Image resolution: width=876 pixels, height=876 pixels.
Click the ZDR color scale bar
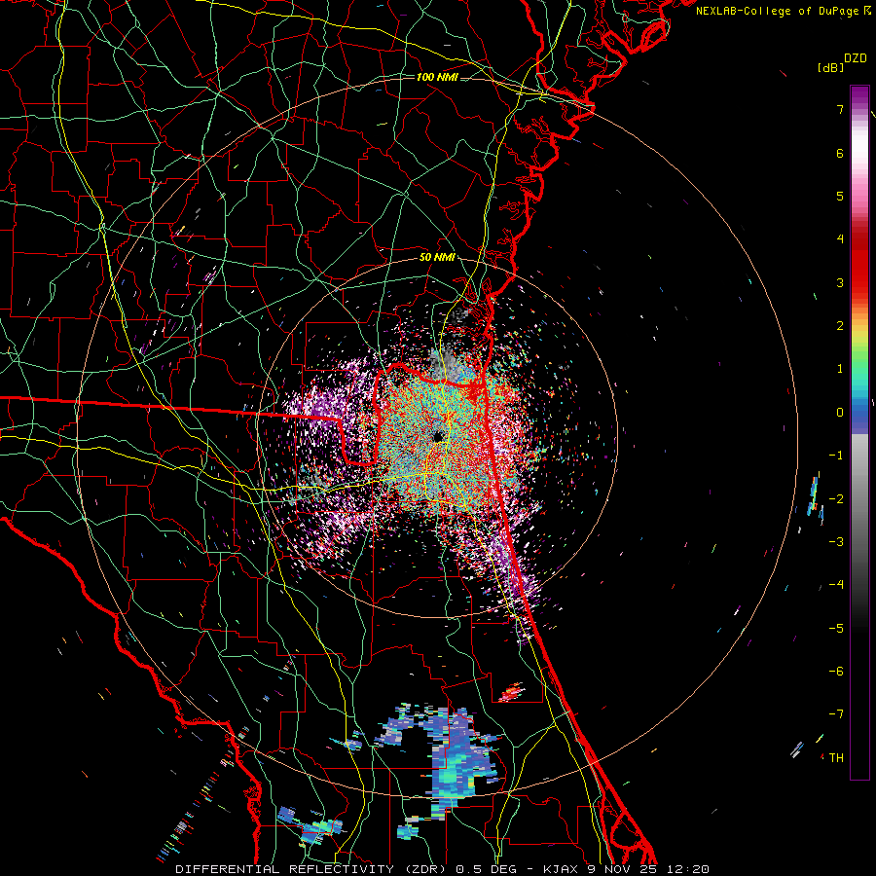point(859,432)
